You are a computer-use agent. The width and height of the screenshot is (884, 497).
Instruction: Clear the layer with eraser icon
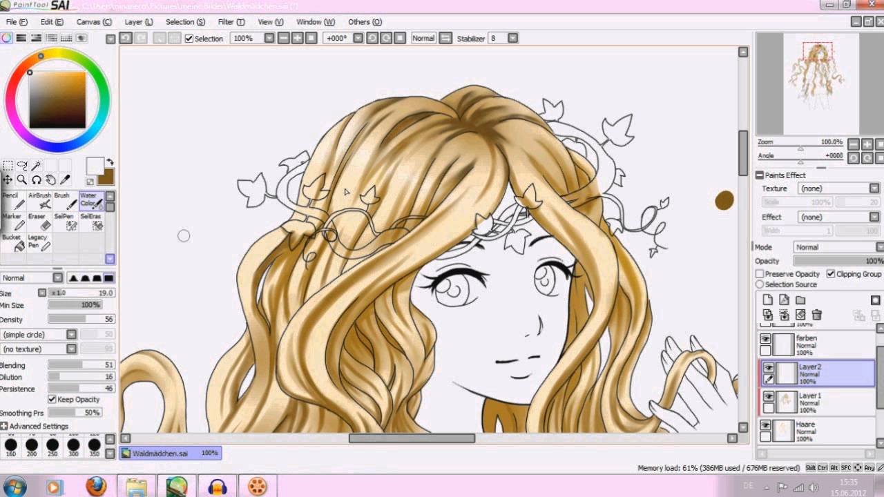800,315
